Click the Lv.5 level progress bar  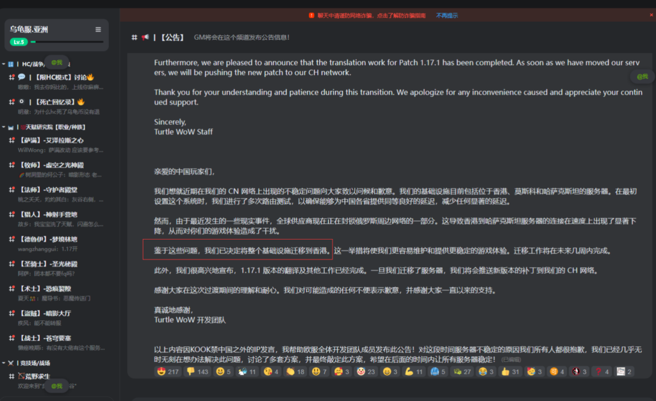tap(67, 42)
